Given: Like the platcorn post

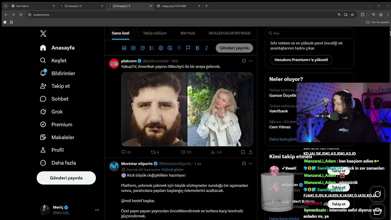Looking at the screenshot, I should pyautogui.click(x=186, y=152).
